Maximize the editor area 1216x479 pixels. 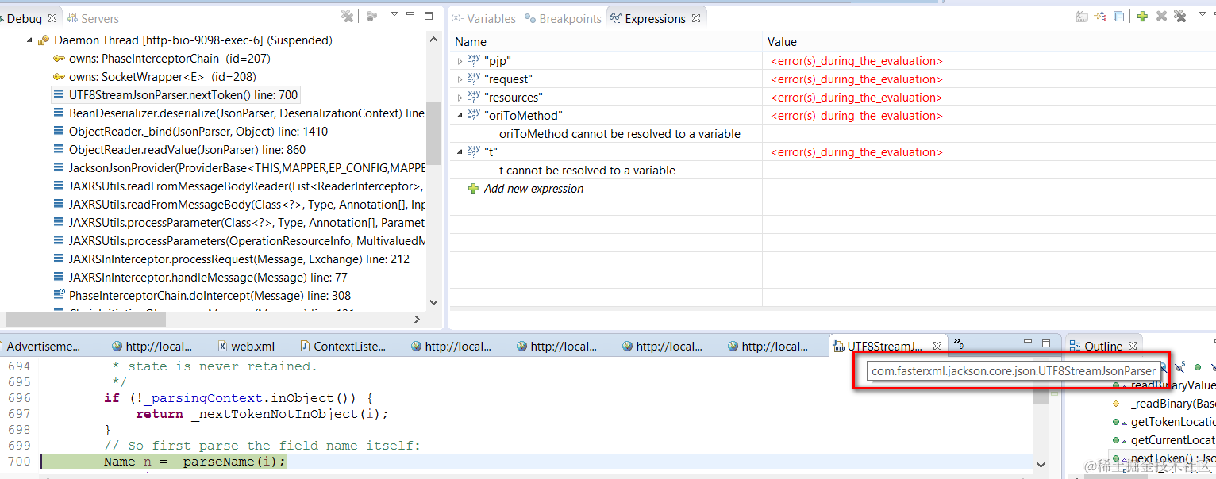(1046, 344)
